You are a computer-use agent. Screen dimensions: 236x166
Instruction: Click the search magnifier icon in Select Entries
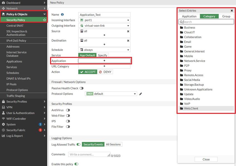click(x=181, y=22)
